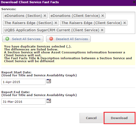Click Deselect All Services button

coord(68,39)
